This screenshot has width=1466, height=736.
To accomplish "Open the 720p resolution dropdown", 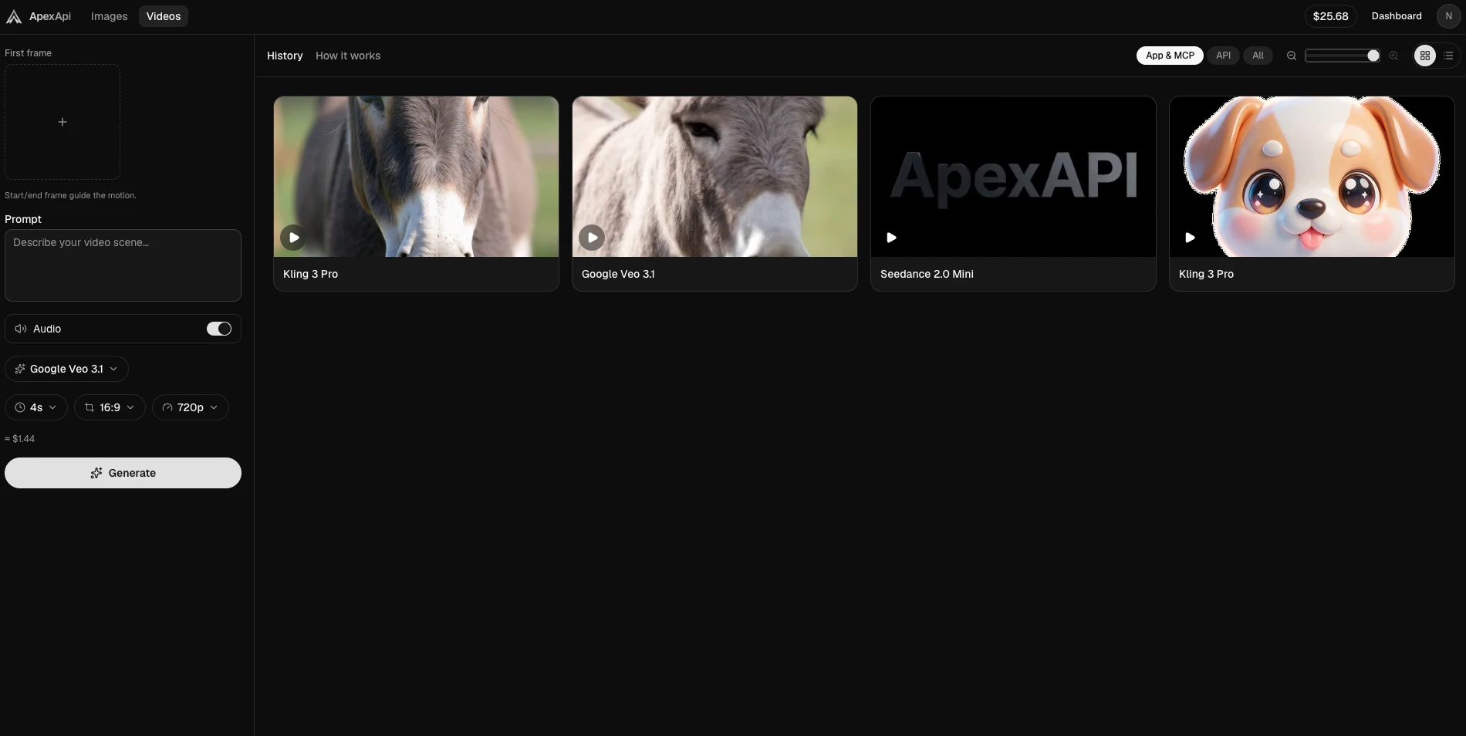I will 190,407.
